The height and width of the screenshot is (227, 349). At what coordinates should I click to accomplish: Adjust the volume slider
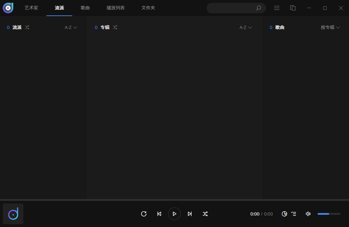click(329, 214)
